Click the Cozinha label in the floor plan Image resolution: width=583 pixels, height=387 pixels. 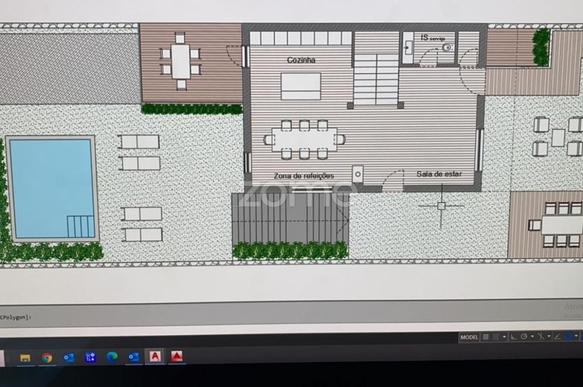(301, 60)
